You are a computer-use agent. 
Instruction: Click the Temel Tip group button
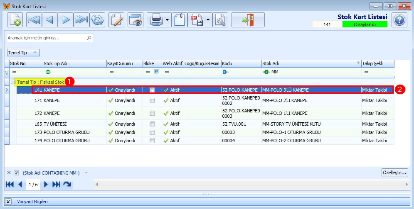click(x=23, y=53)
